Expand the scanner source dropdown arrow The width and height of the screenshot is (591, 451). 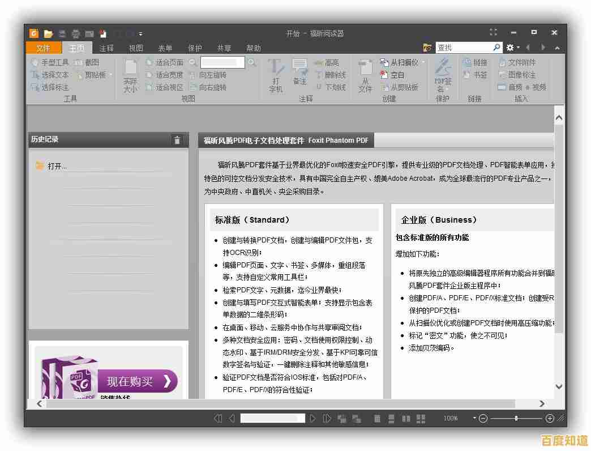point(422,62)
